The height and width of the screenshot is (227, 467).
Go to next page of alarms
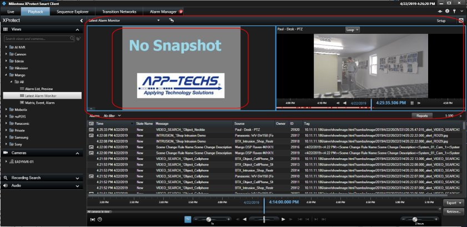(x=460, y=116)
